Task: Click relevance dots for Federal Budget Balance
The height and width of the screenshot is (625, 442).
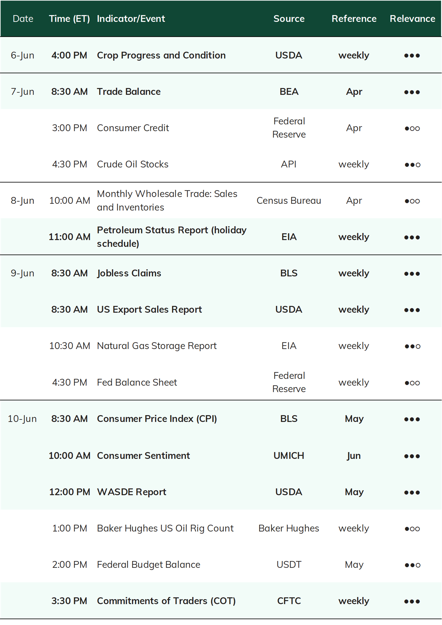Action: [412, 565]
